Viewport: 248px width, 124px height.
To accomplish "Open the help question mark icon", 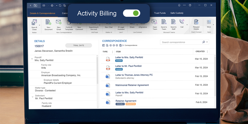I will coord(190,5).
